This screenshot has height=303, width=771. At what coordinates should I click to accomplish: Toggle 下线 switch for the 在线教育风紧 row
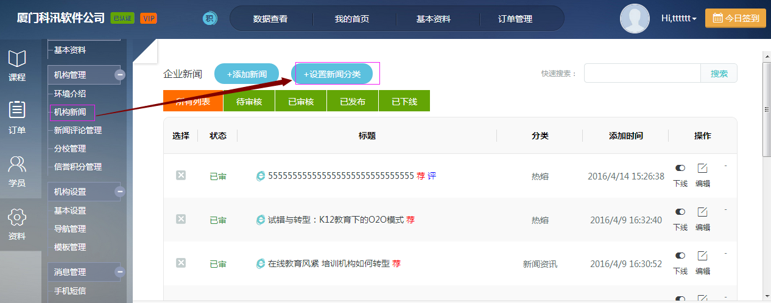[680, 256]
